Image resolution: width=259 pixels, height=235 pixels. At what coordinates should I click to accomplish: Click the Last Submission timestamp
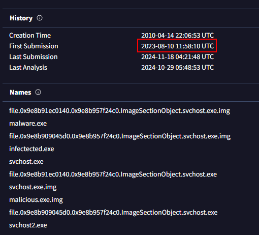(177, 56)
